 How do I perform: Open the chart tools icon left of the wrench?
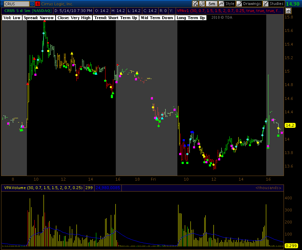(195, 4)
